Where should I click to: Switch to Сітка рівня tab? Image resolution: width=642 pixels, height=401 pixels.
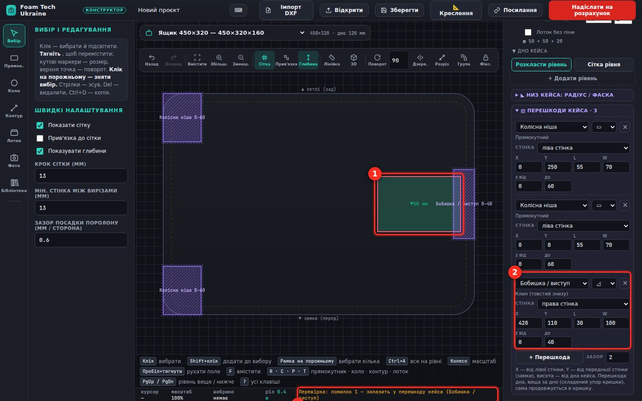604,65
